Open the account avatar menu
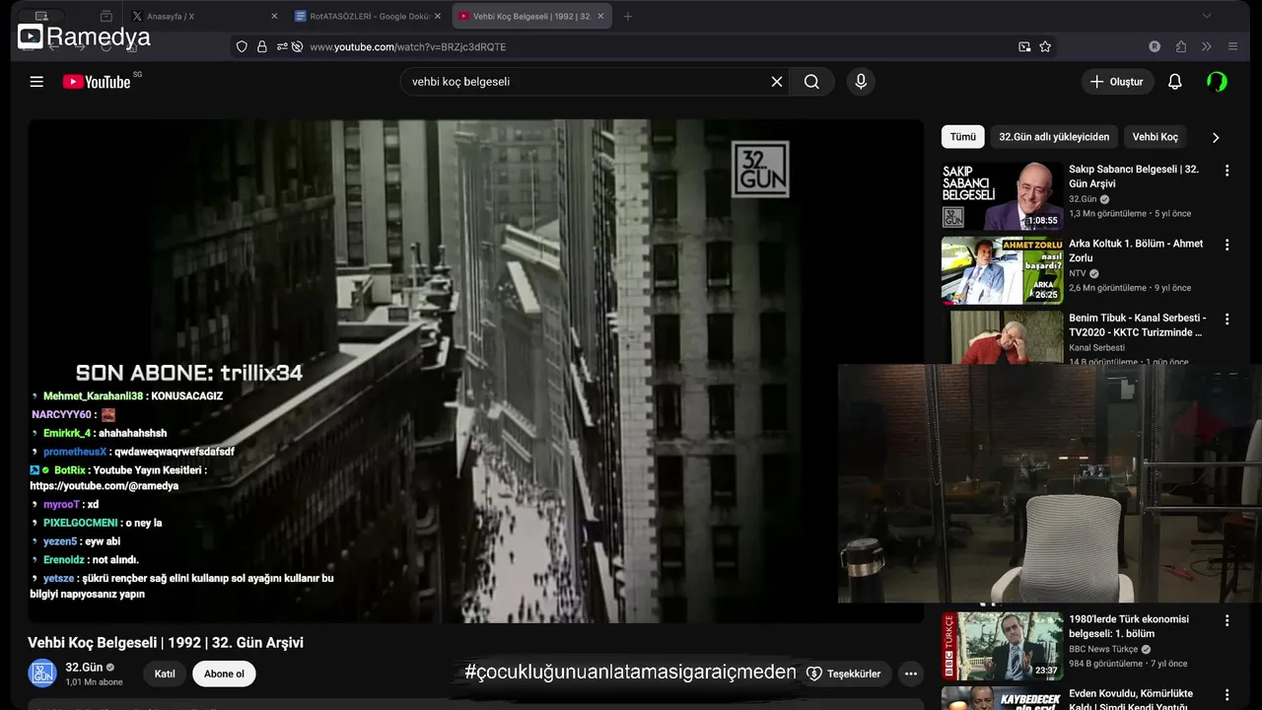The height and width of the screenshot is (710, 1262). [x=1218, y=82]
